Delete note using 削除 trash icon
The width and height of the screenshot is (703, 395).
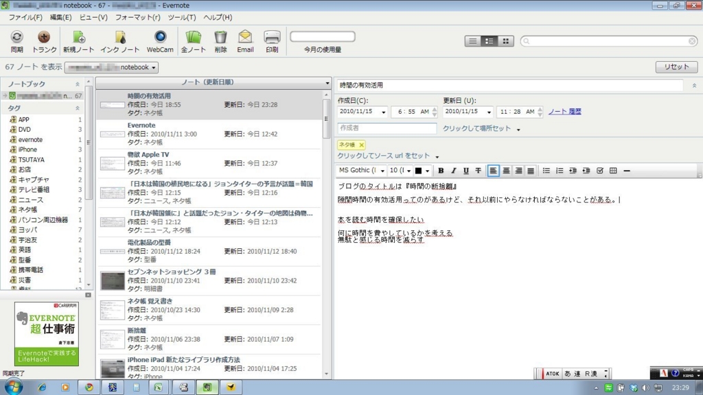pos(220,41)
